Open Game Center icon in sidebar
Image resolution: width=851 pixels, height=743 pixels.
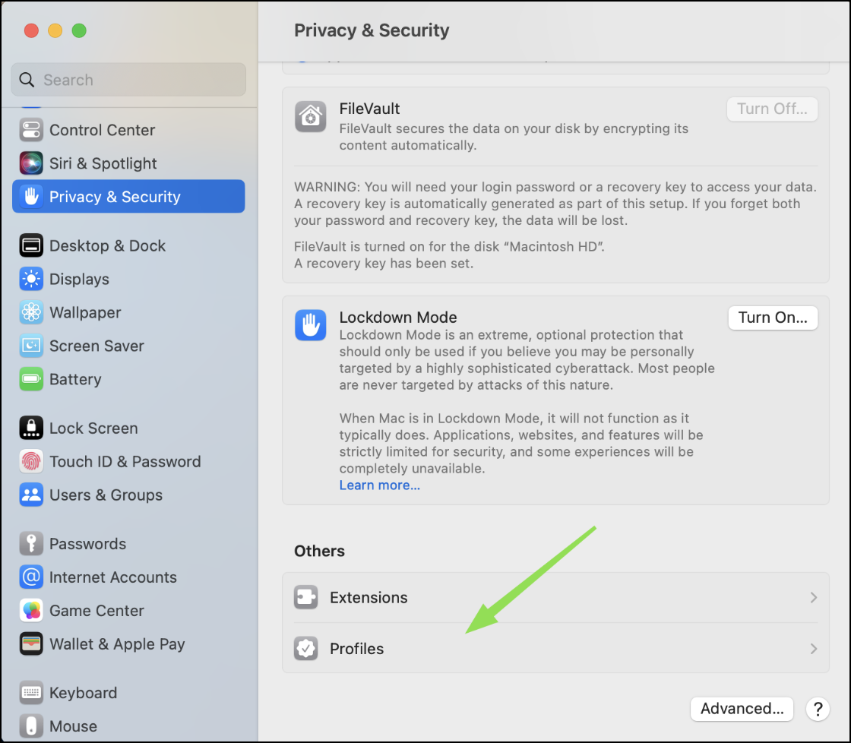(x=31, y=610)
